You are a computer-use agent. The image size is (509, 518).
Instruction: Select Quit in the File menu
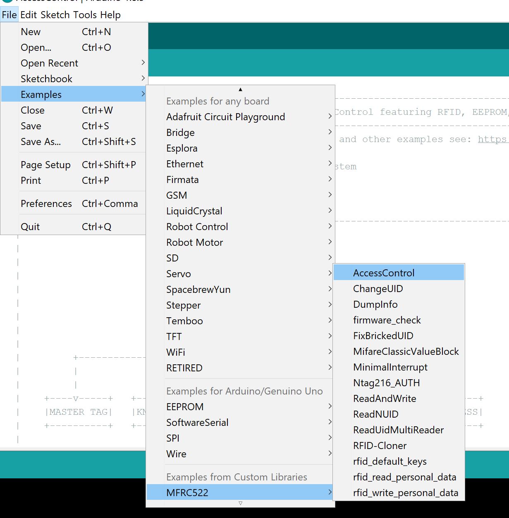(x=74, y=227)
